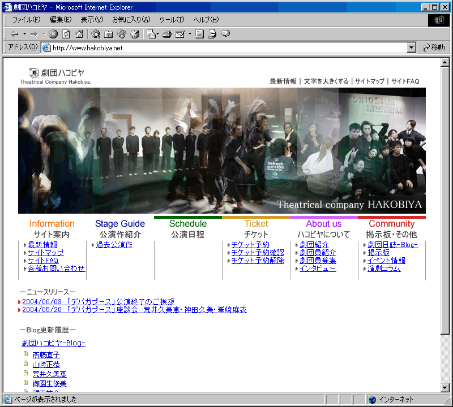The width and height of the screenshot is (453, 407).
Task: Open the Forward button history dropdown arrow
Action: coord(44,34)
